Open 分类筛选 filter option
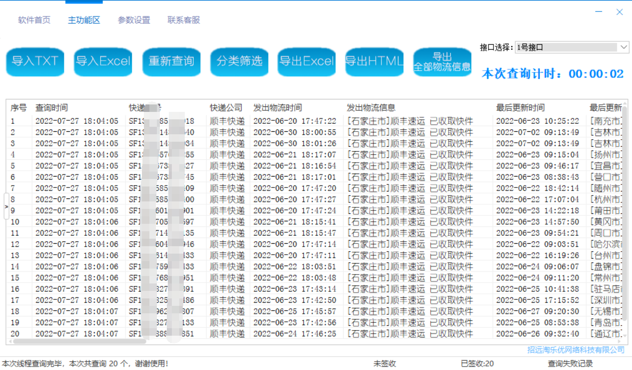The width and height of the screenshot is (632, 370). pyautogui.click(x=239, y=62)
